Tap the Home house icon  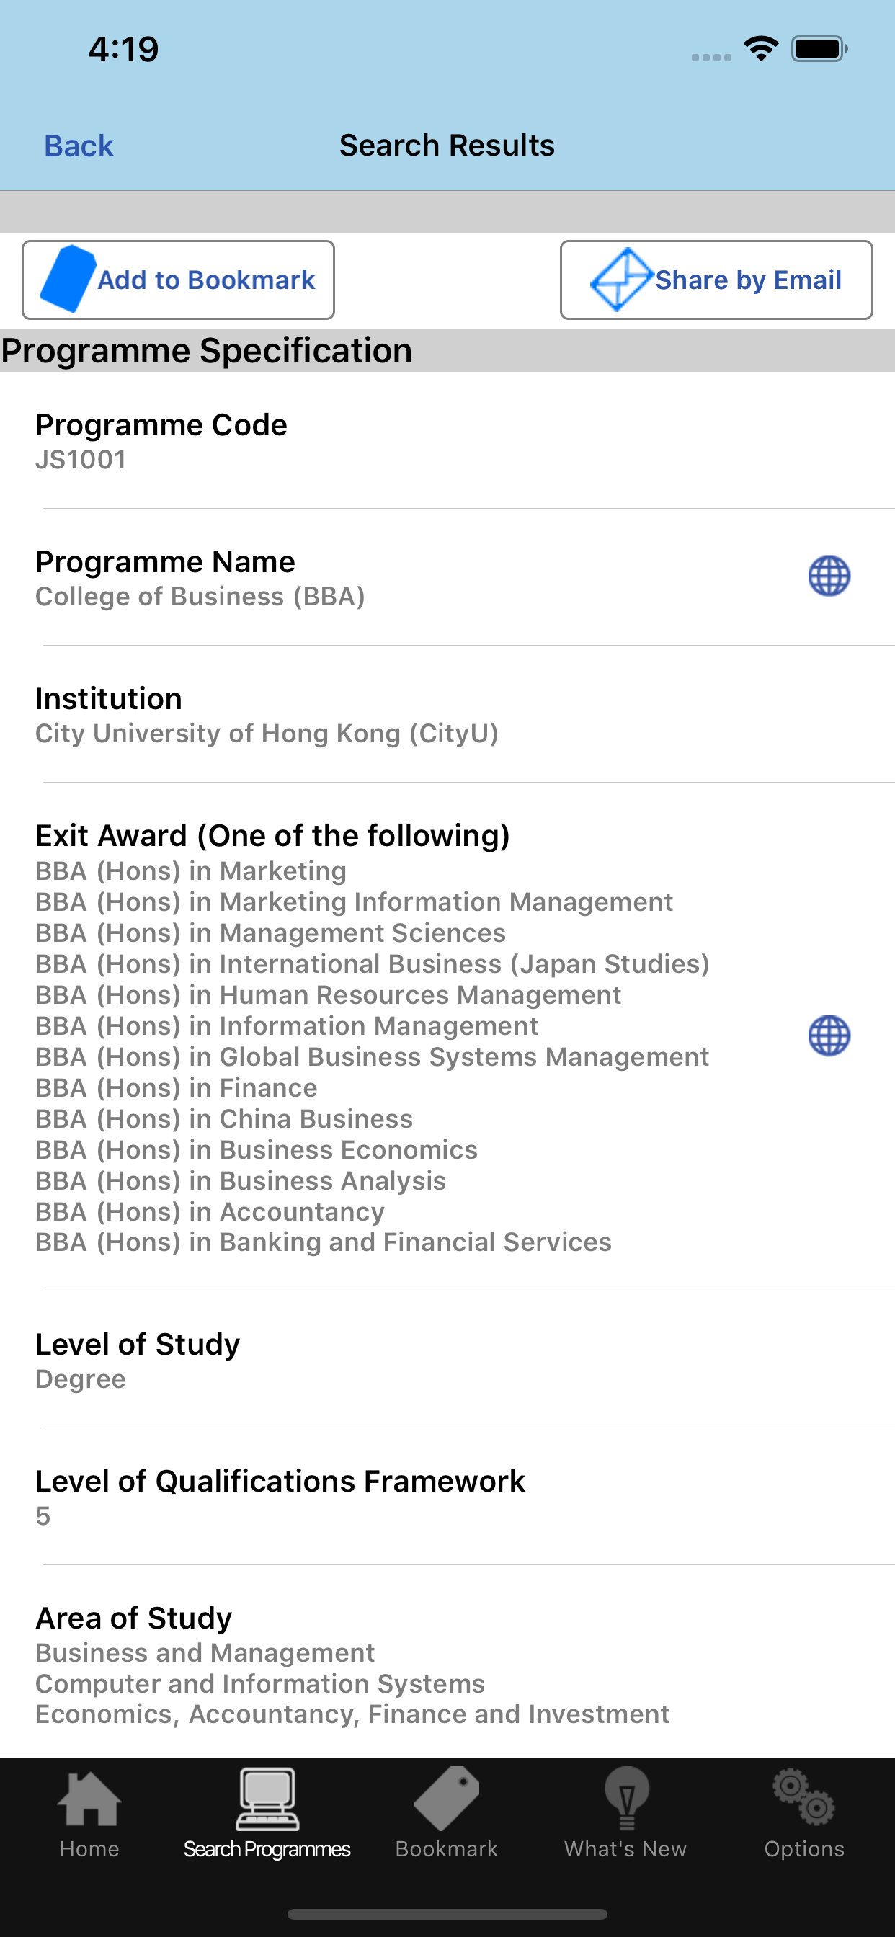pos(89,1799)
